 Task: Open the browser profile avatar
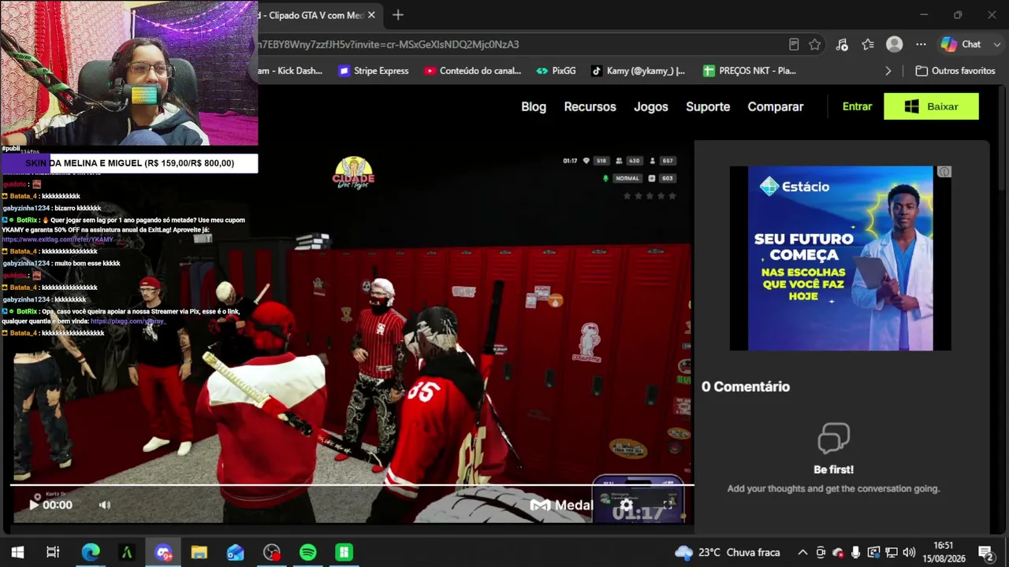(894, 44)
